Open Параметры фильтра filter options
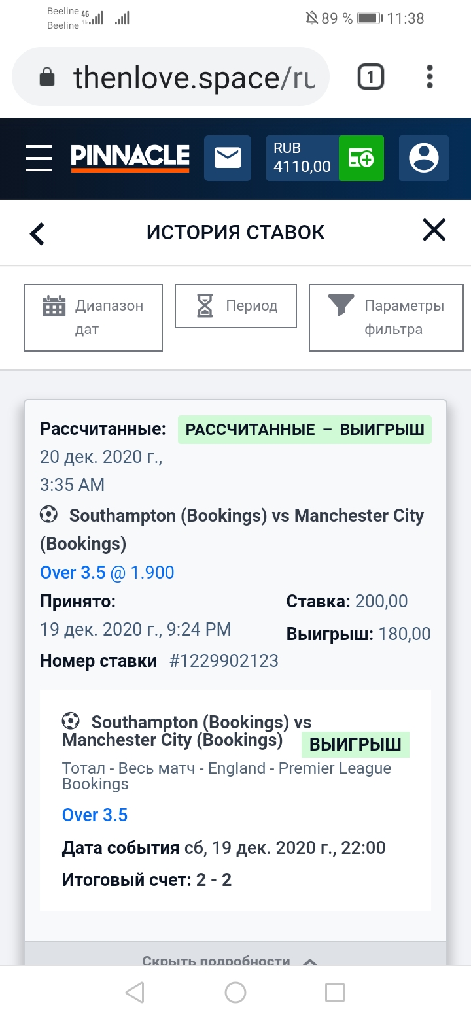The height and width of the screenshot is (1020, 471). pyautogui.click(x=386, y=318)
